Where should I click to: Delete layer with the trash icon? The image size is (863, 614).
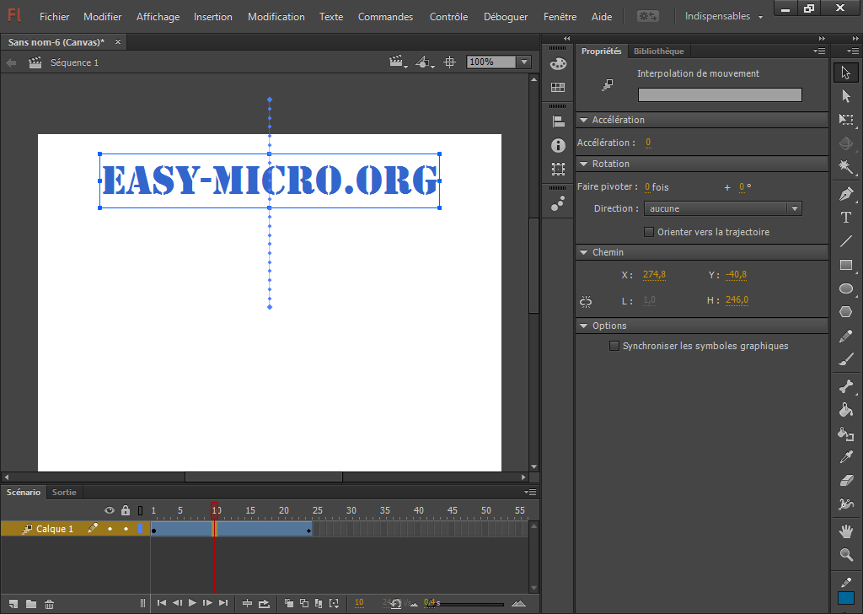[50, 604]
